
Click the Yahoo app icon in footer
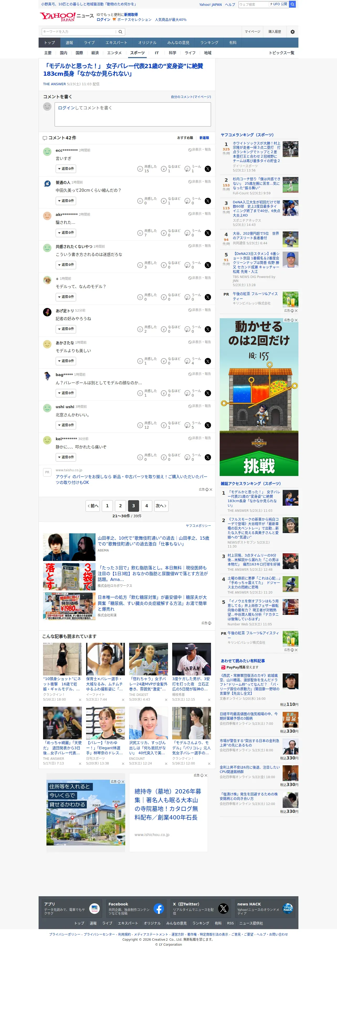click(94, 908)
